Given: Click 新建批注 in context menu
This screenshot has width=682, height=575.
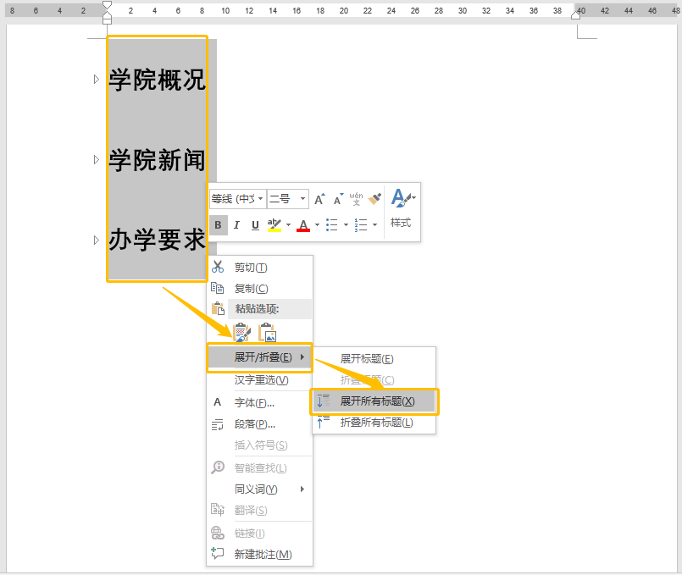Looking at the screenshot, I should [263, 554].
